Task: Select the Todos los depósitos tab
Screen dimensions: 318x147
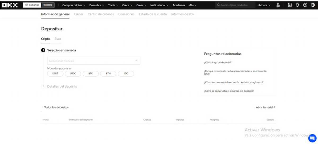Action: [56, 108]
